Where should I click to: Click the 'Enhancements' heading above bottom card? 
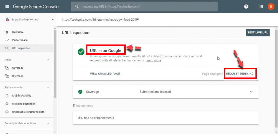click(83, 106)
